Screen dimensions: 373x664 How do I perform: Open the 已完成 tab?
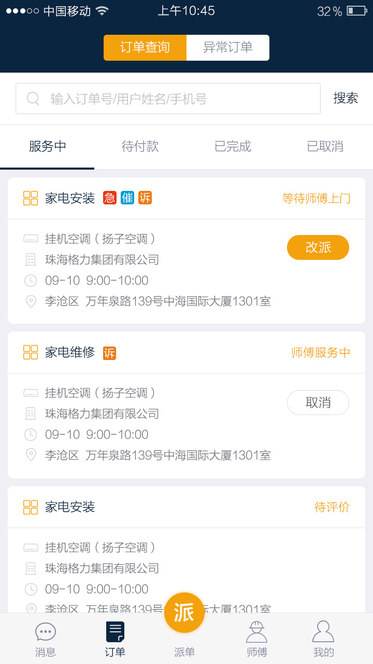click(x=233, y=147)
